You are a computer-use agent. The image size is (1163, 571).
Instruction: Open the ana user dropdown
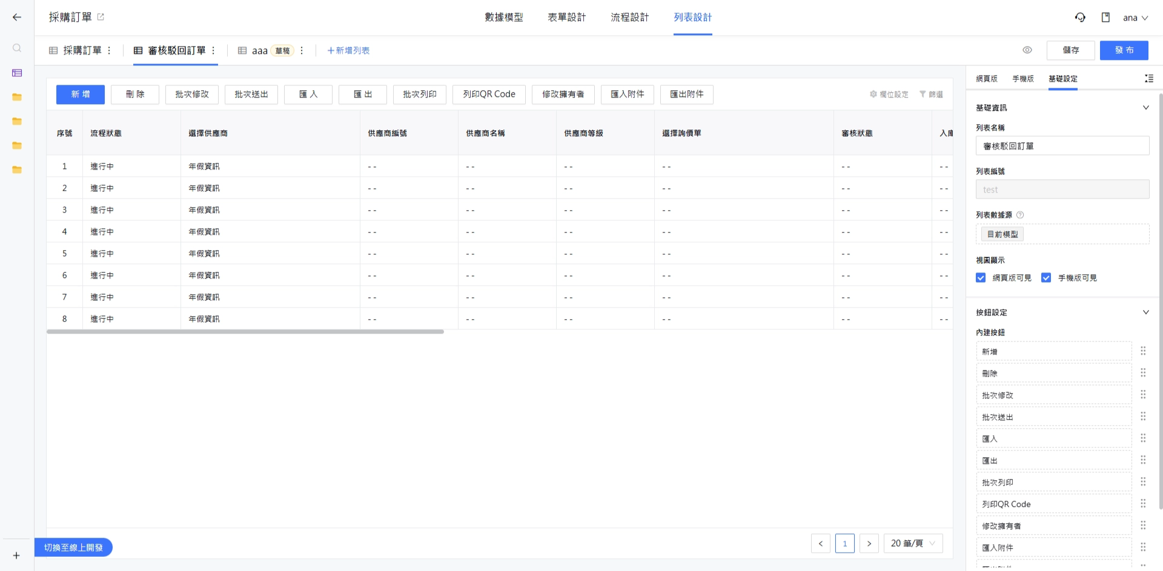pyautogui.click(x=1136, y=18)
